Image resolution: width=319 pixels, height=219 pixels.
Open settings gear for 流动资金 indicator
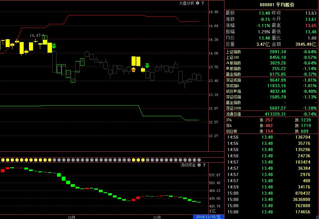pyautogui.click(x=199, y=165)
